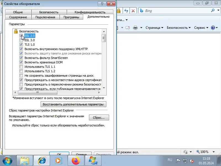The image size is (221, 166).
Task: Click the dialog help question mark button
Action: pyautogui.click(x=102, y=4)
